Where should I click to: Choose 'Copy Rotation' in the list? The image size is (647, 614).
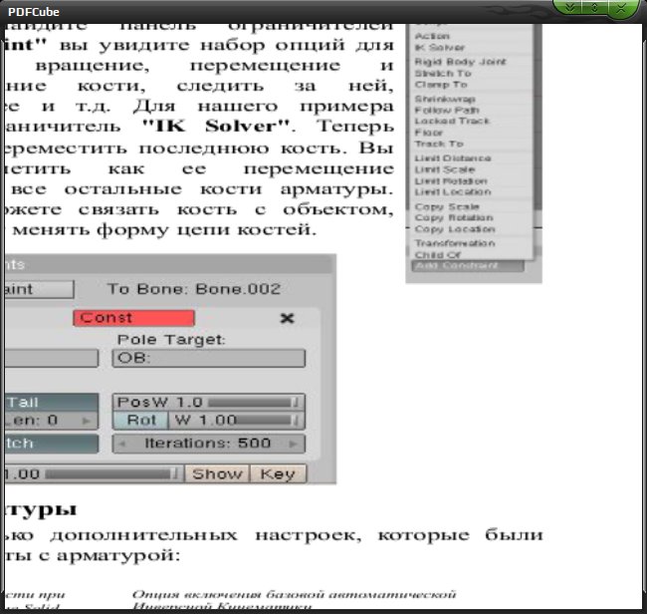click(454, 217)
